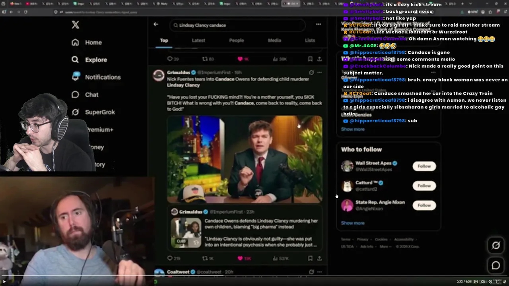The image size is (509, 286).
Task: Switch to the Lists results tab
Action: pos(310,40)
